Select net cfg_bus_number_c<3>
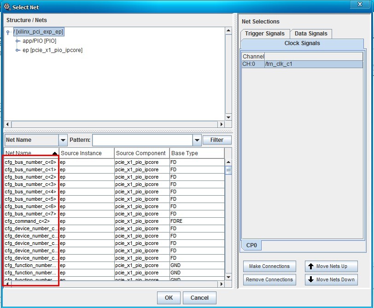The width and height of the screenshot is (374, 308). click(x=31, y=185)
